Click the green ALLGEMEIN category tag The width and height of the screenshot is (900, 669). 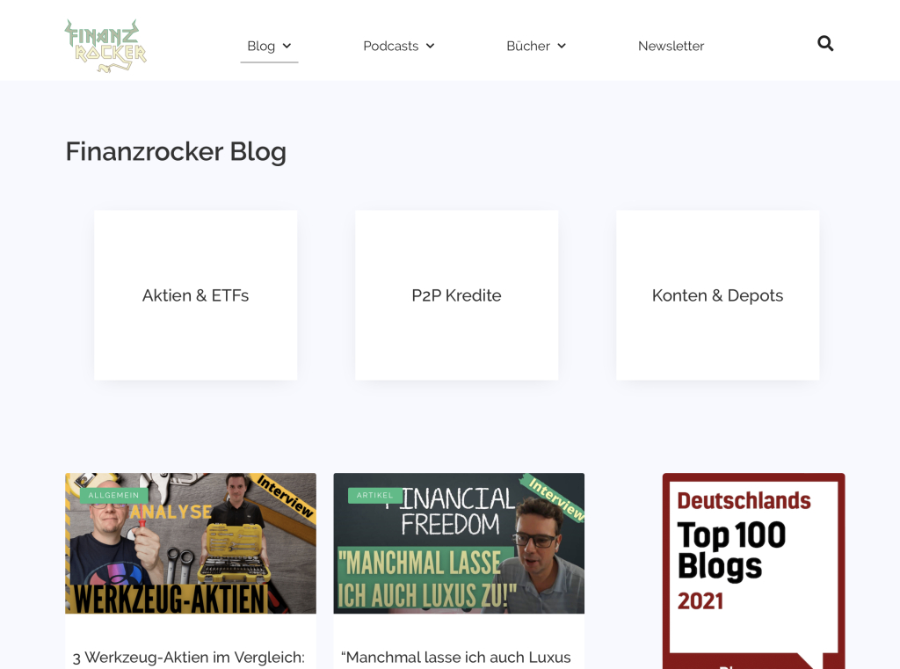pos(113,495)
